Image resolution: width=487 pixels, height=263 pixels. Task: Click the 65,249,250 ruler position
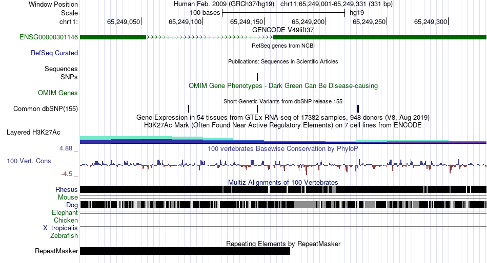(369, 21)
